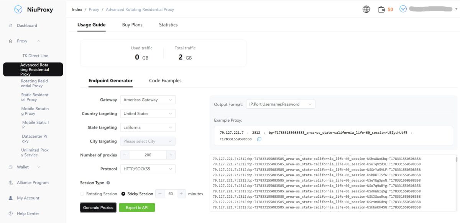Click Session Type help tooltip icon
This screenshot has height=223, width=460.
108,183
